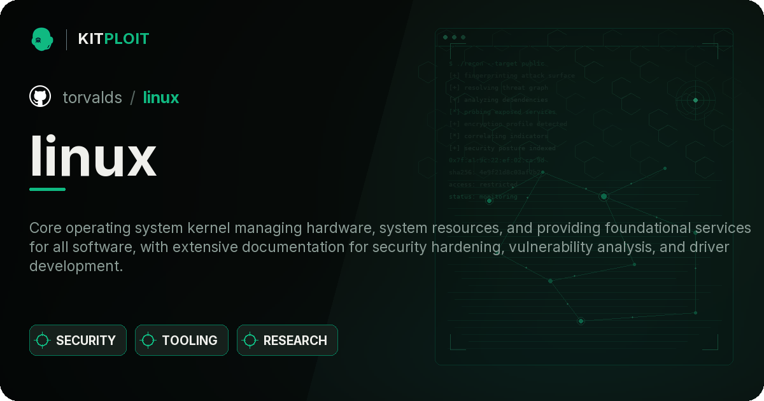Click the KITPLOIT brand name text
This screenshot has height=401, width=764.
[113, 39]
